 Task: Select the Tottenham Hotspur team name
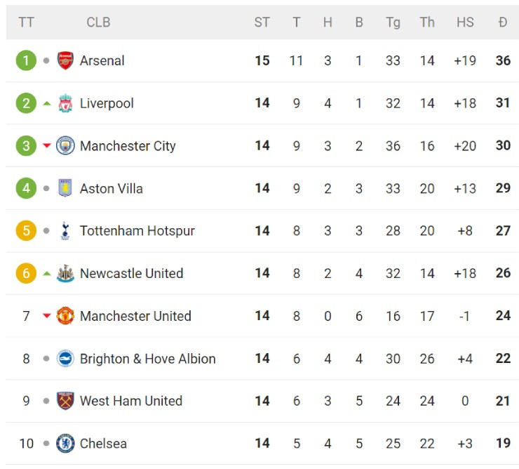[x=137, y=231]
